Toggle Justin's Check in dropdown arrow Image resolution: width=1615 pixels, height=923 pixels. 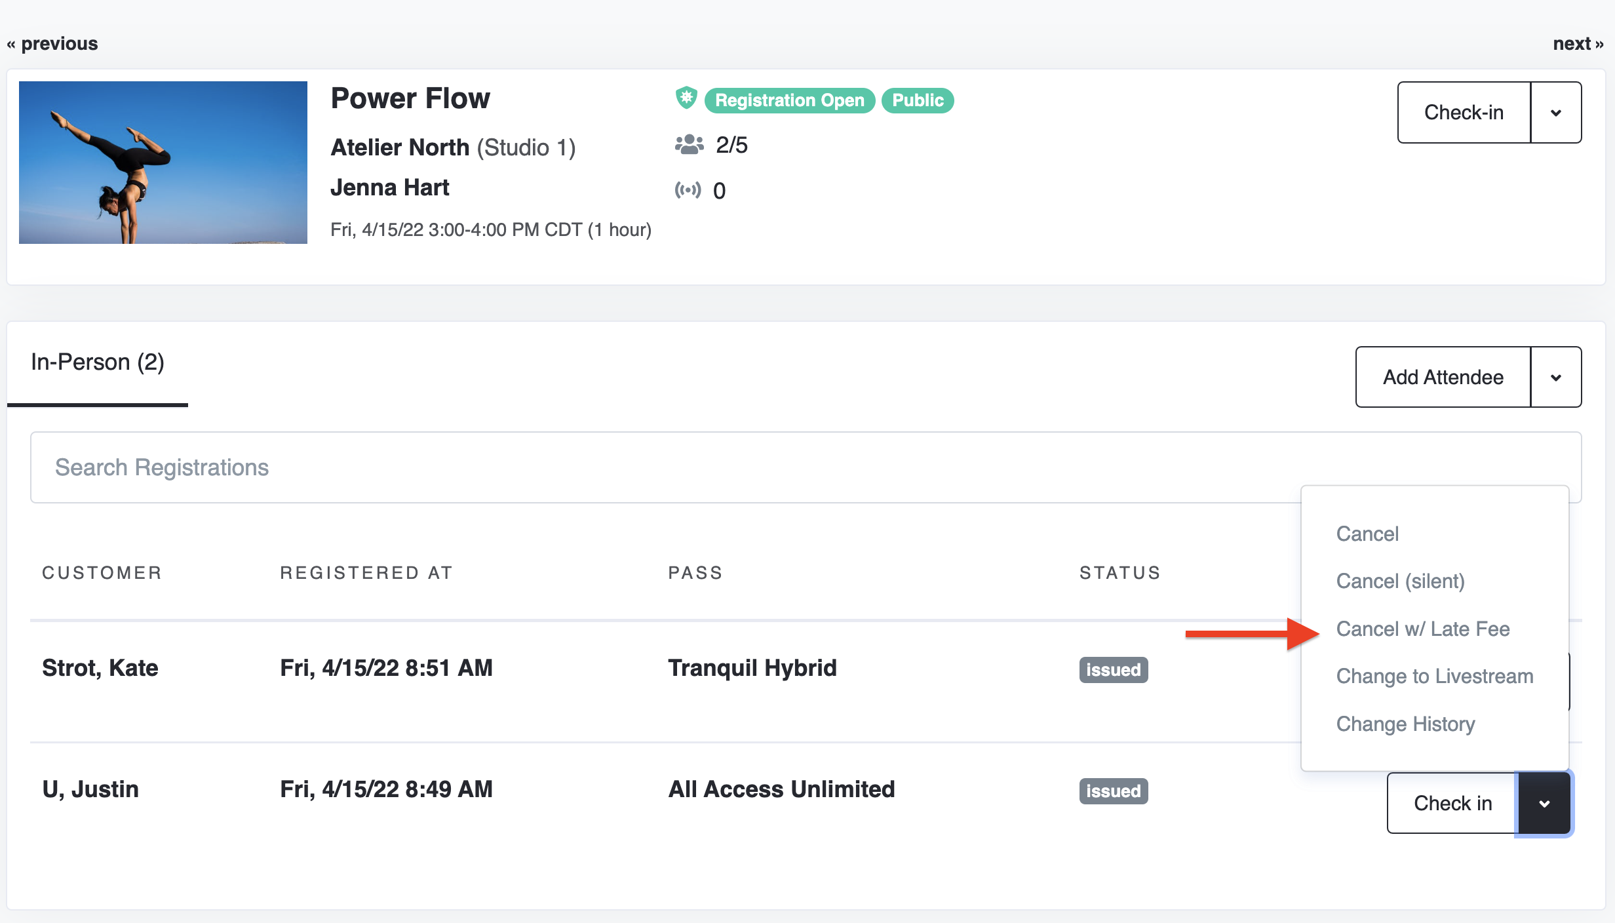click(x=1544, y=803)
